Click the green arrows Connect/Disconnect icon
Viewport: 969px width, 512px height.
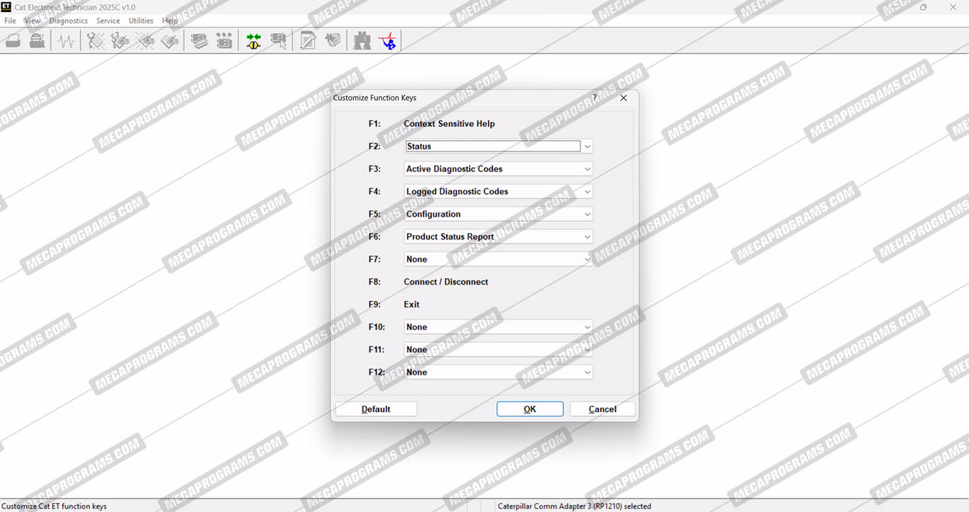pos(253,42)
